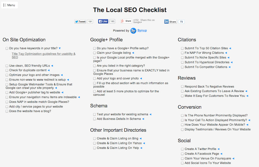
Task: Toggle 'Create A Twitter Profile' checkbox
Action: pyautogui.click(x=182, y=149)
